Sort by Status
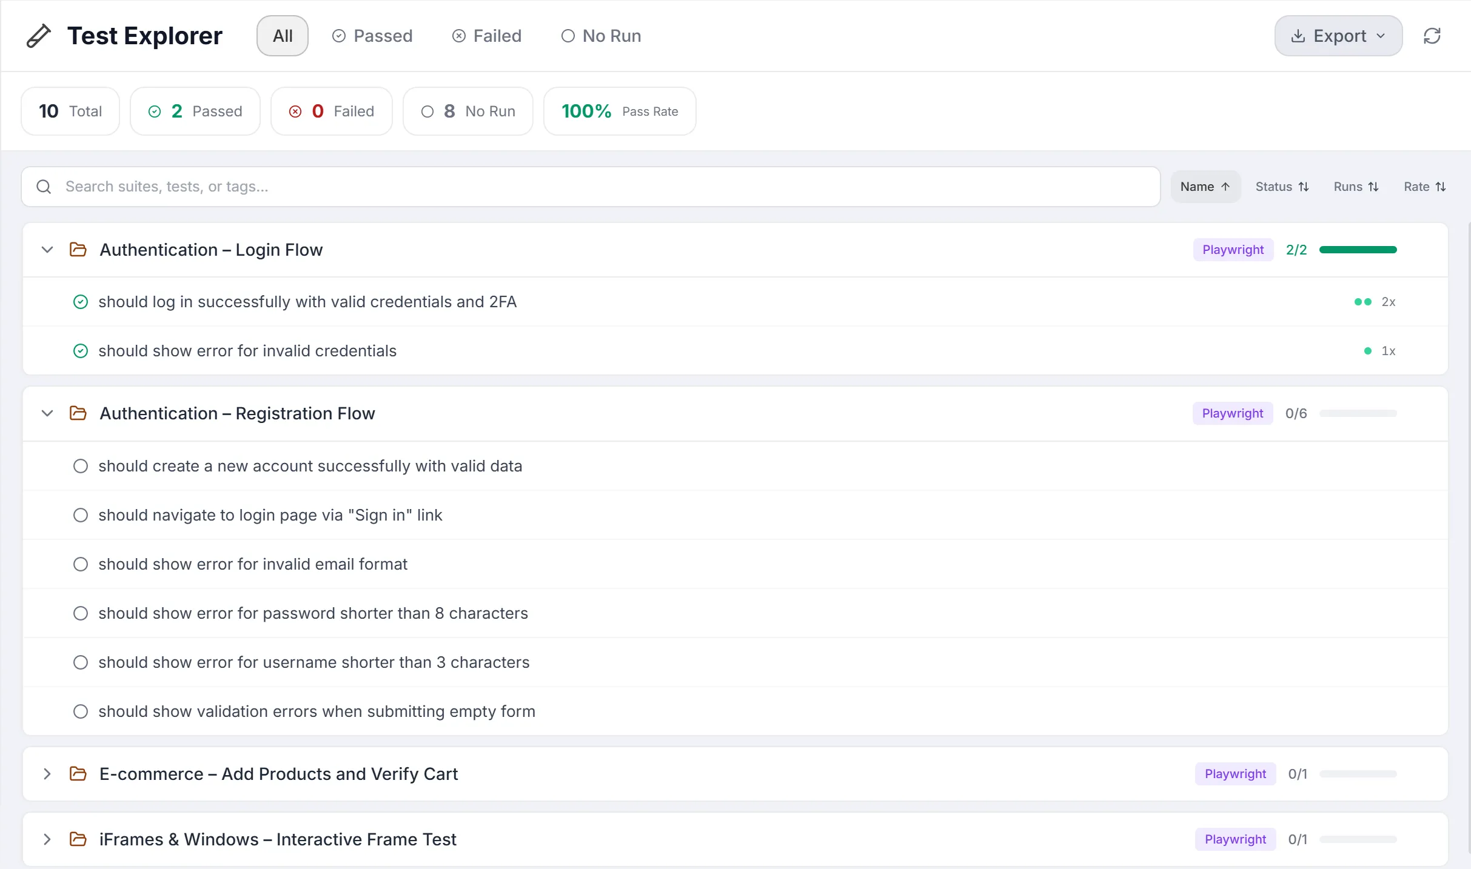This screenshot has height=869, width=1471. click(x=1282, y=187)
